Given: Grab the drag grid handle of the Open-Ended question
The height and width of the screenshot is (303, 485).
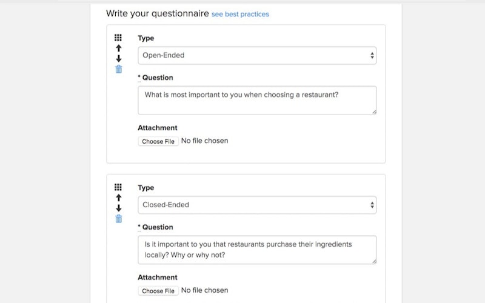Looking at the screenshot, I should click(x=118, y=38).
